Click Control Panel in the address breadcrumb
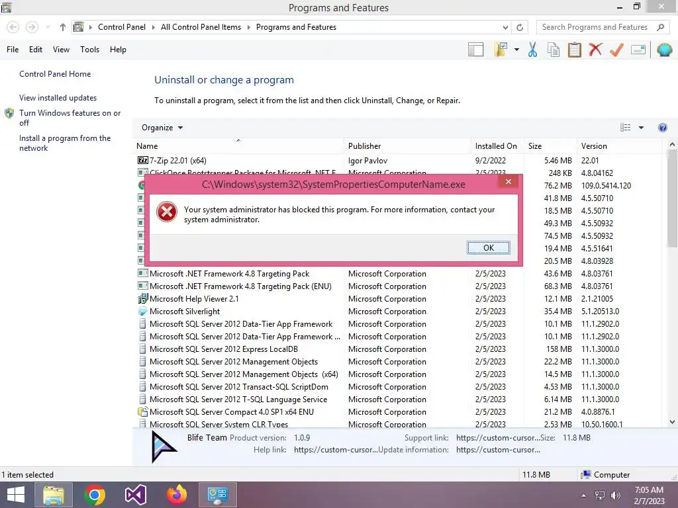The width and height of the screenshot is (678, 508). click(x=122, y=27)
